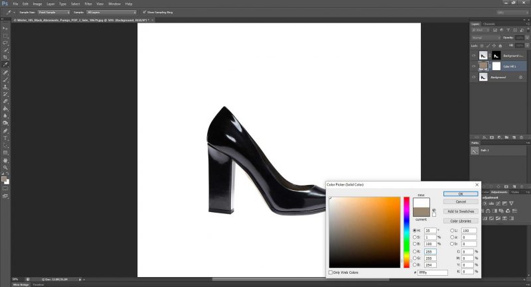531x287 pixels.
Task: Select the S saturation radio button
Action: (416, 237)
